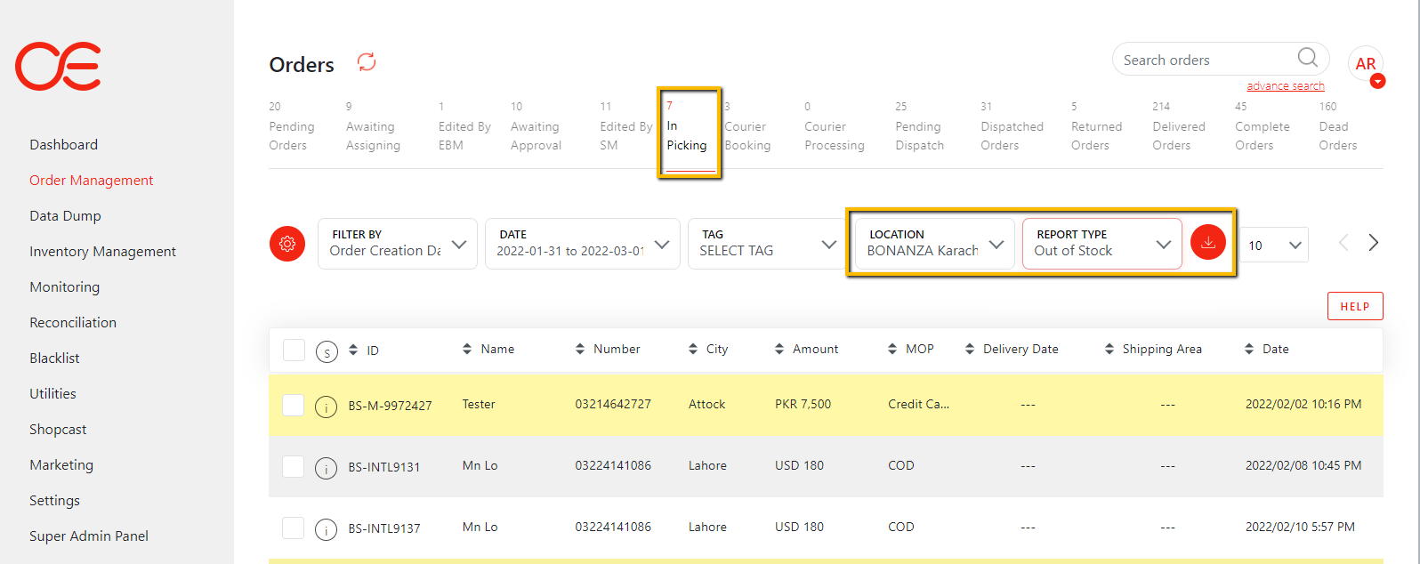Go to next page arrow

point(1373,243)
